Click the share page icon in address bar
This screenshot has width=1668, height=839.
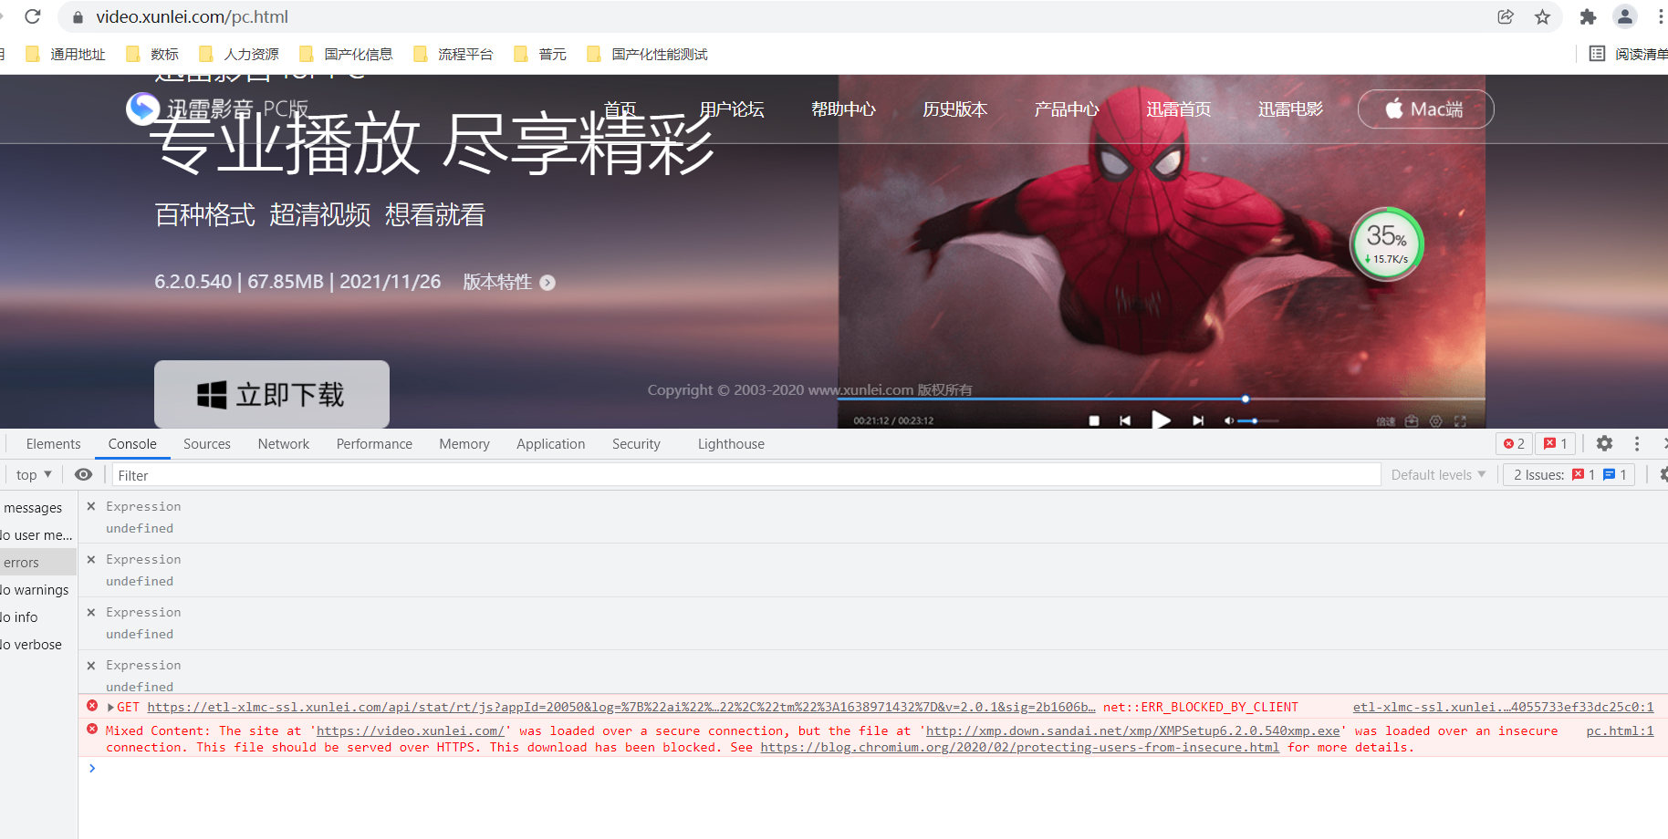coord(1506,16)
